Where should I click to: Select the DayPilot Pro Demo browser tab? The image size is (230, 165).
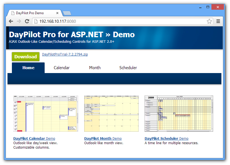(x=35, y=13)
